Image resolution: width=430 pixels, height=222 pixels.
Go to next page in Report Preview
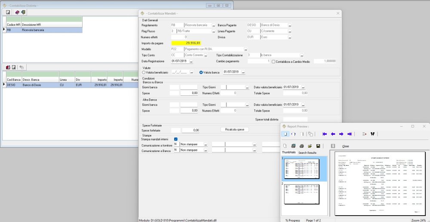[x=341, y=134]
